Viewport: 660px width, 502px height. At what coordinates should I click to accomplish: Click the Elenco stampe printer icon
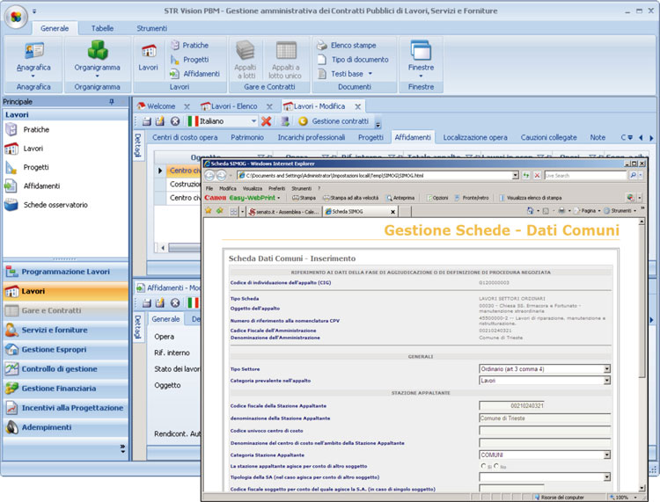click(321, 45)
